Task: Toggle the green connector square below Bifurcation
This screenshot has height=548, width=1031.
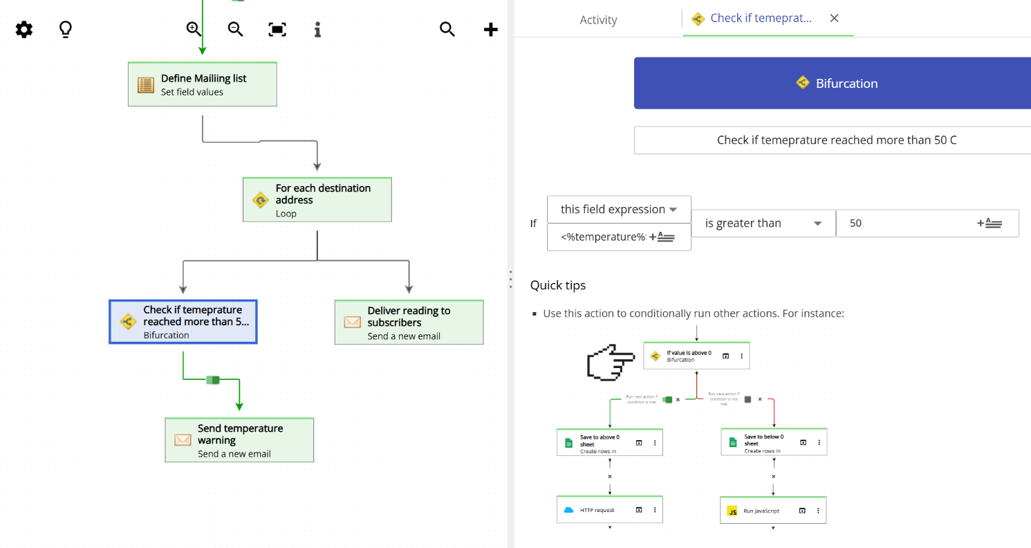Action: pos(213,379)
